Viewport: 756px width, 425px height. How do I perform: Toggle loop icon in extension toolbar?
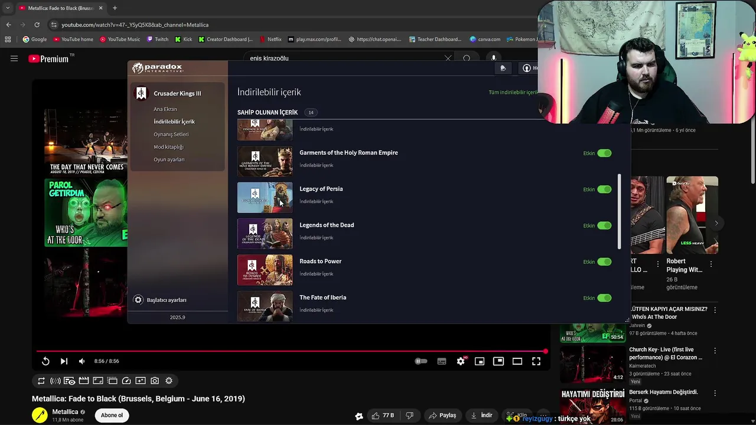[41, 381]
